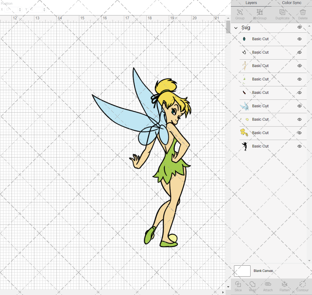Click the Svg group name

(x=246, y=28)
